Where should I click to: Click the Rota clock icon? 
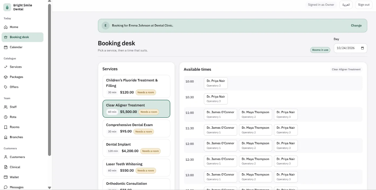click(x=6, y=117)
